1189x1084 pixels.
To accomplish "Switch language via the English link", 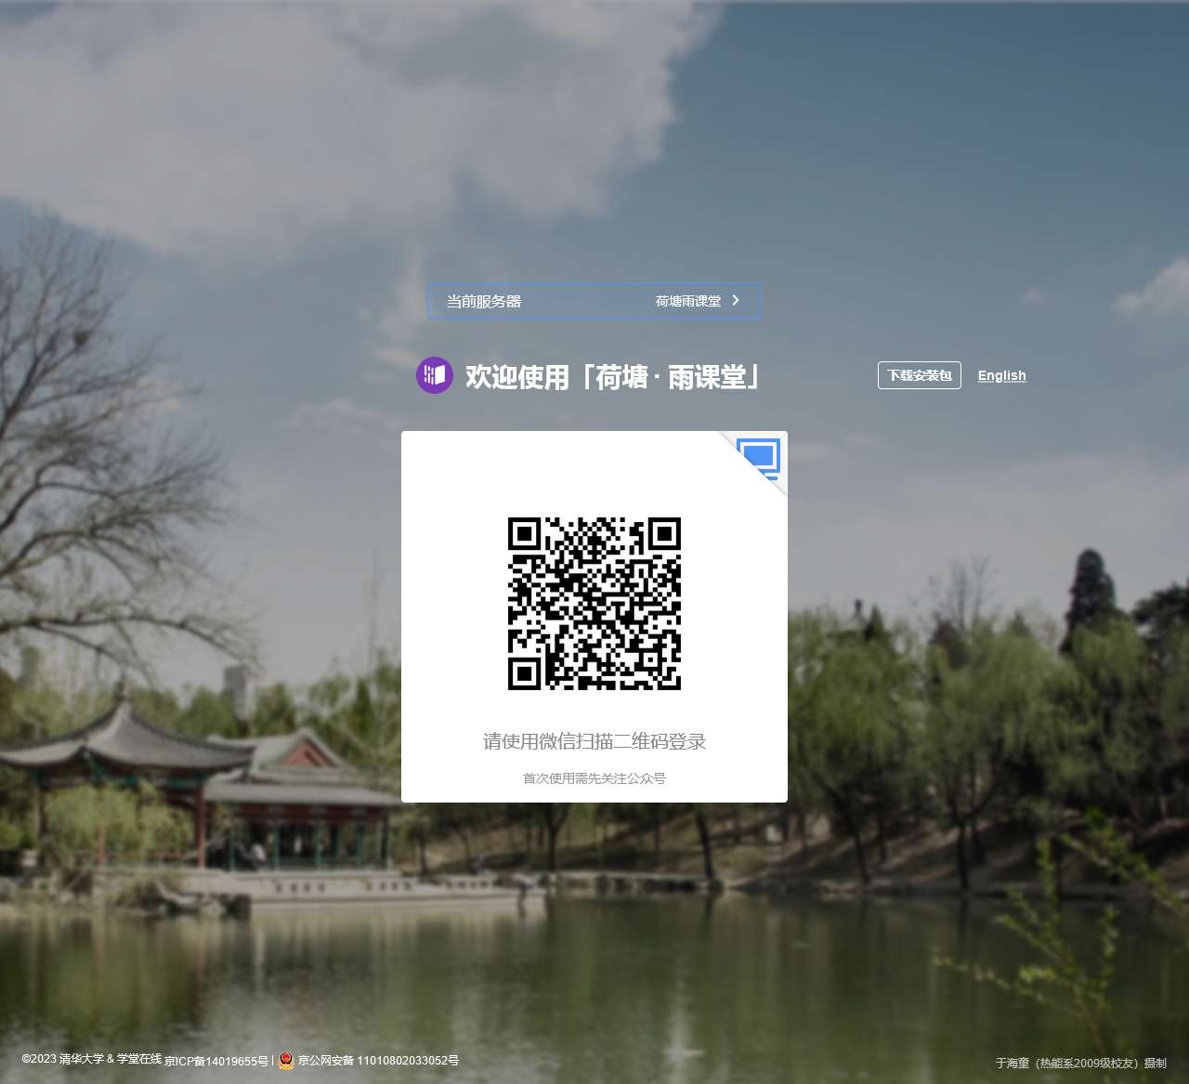I will pyautogui.click(x=1001, y=375).
